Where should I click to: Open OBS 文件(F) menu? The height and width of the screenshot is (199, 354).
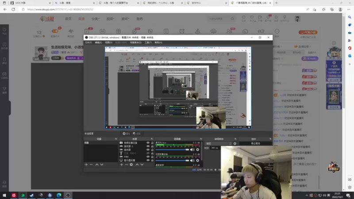[x=88, y=42]
